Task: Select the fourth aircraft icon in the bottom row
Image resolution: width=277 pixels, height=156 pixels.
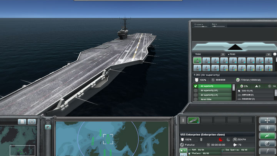Action: tap(224, 68)
